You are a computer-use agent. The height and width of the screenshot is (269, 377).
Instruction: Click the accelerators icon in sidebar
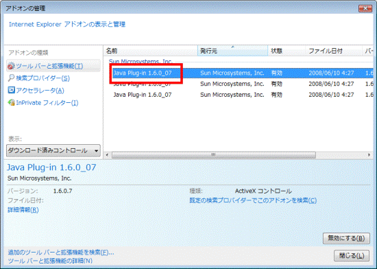pyautogui.click(x=11, y=90)
